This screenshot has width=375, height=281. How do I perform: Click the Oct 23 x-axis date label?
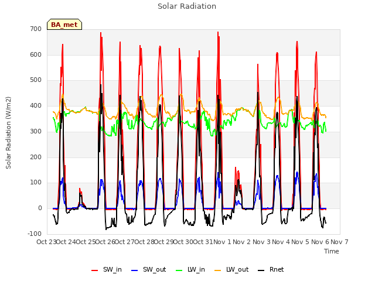click(x=46, y=242)
